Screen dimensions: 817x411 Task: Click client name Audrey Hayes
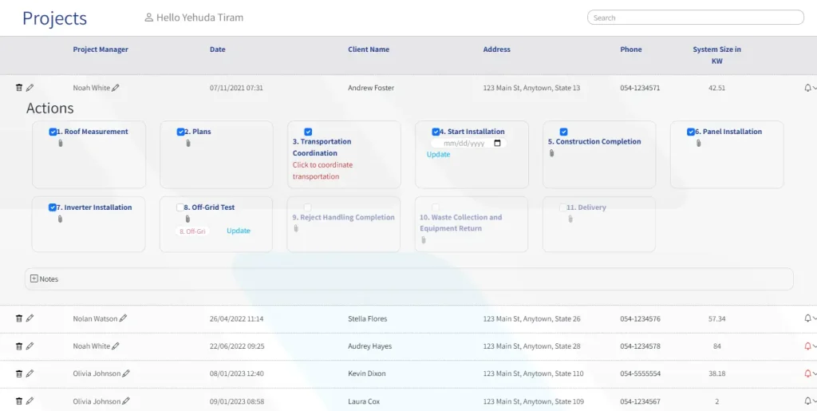(x=370, y=346)
